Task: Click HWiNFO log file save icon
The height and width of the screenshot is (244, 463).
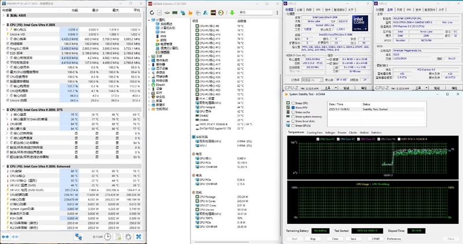Action: 118,236
